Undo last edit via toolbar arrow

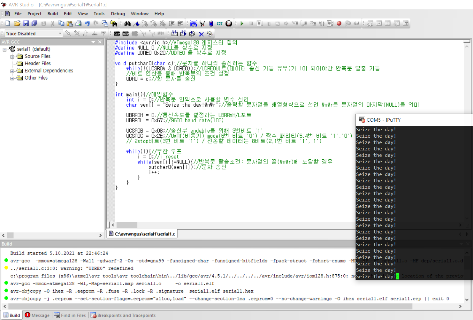click(x=87, y=23)
